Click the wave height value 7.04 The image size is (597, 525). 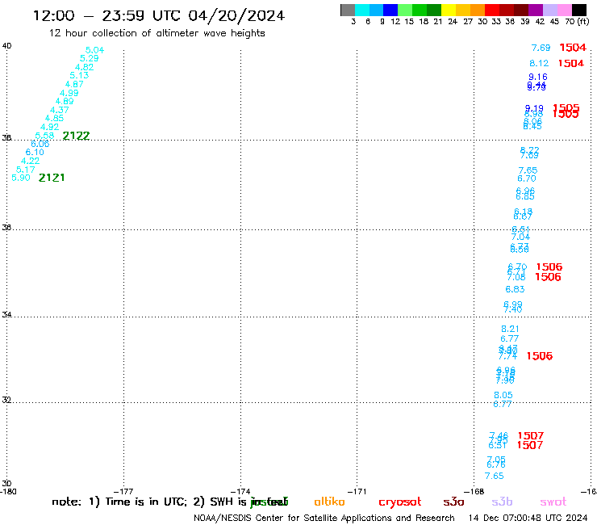pyautogui.click(x=520, y=237)
